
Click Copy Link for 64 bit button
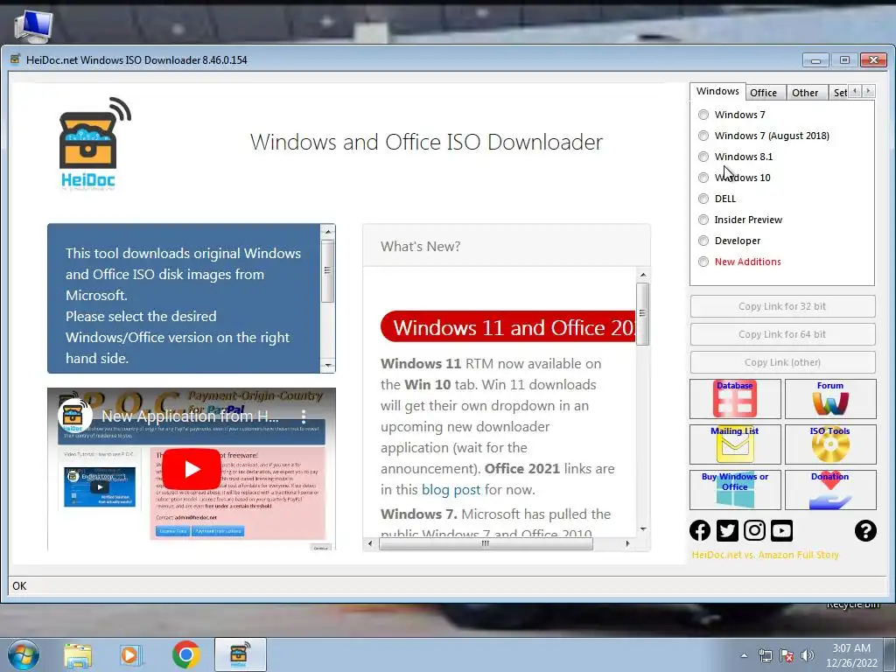point(782,334)
